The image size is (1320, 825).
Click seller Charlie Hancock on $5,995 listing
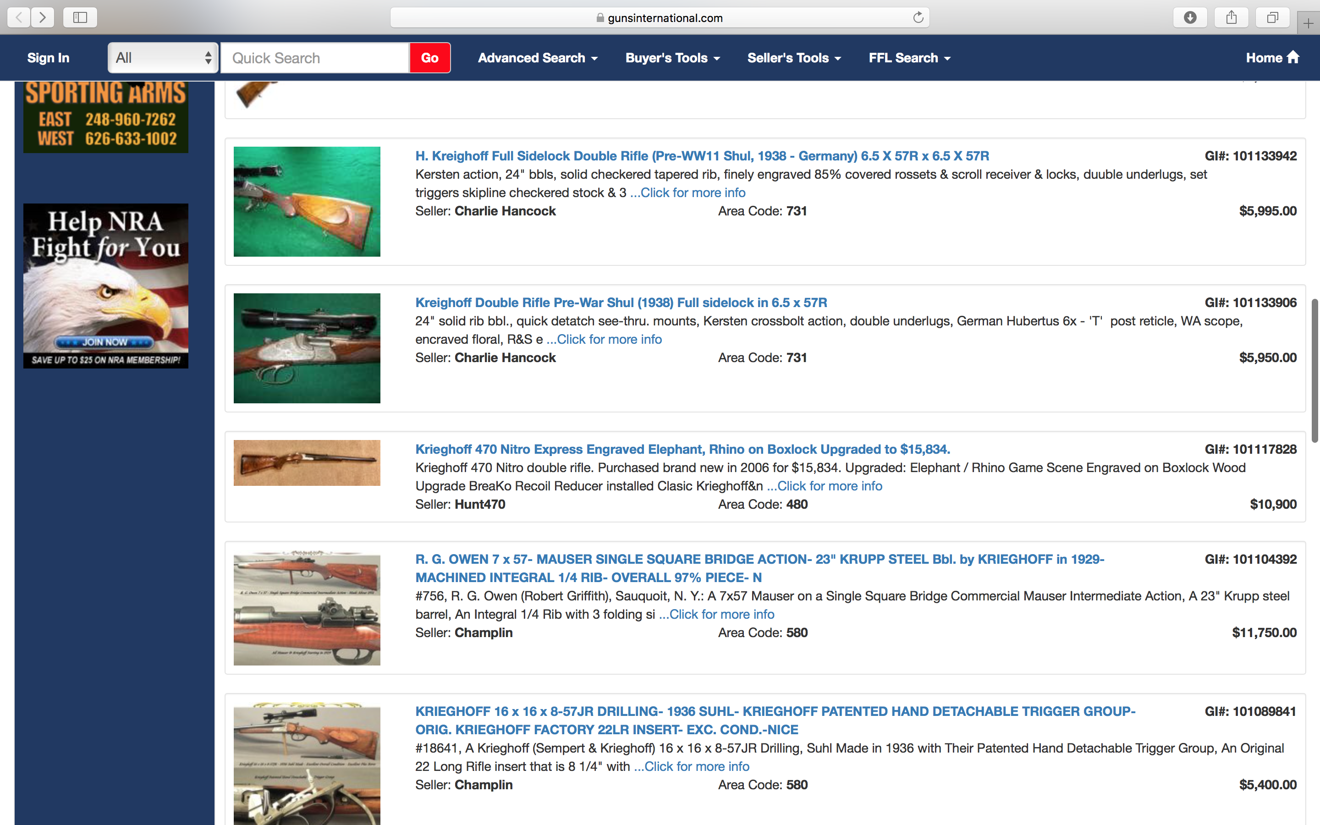pyautogui.click(x=505, y=211)
